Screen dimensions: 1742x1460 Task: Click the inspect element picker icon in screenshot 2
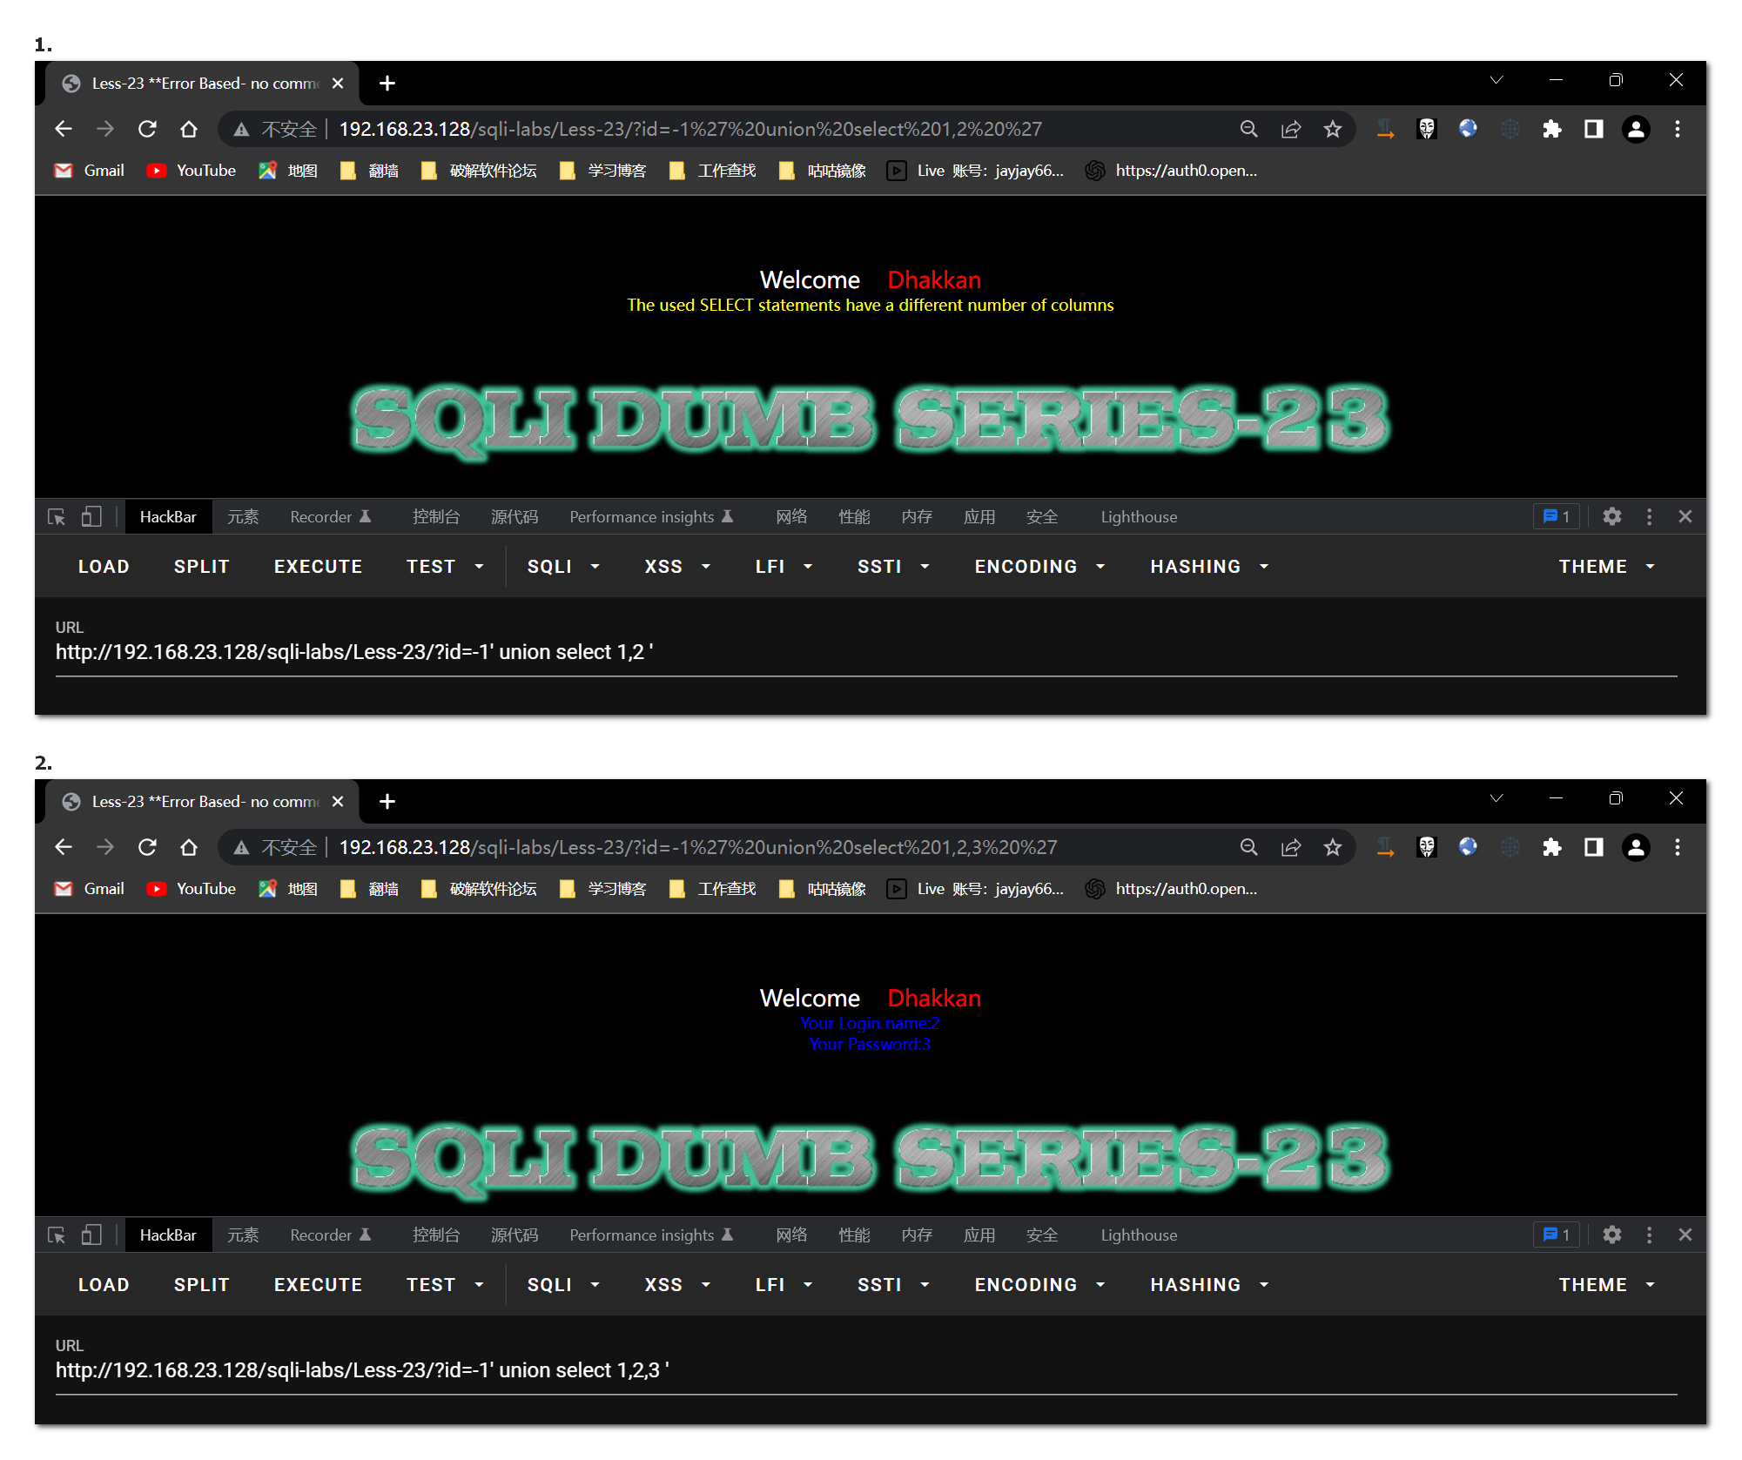point(57,1235)
